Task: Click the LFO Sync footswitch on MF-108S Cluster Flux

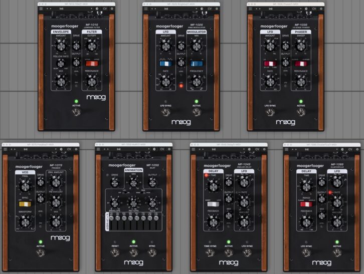Action: pos(306,253)
